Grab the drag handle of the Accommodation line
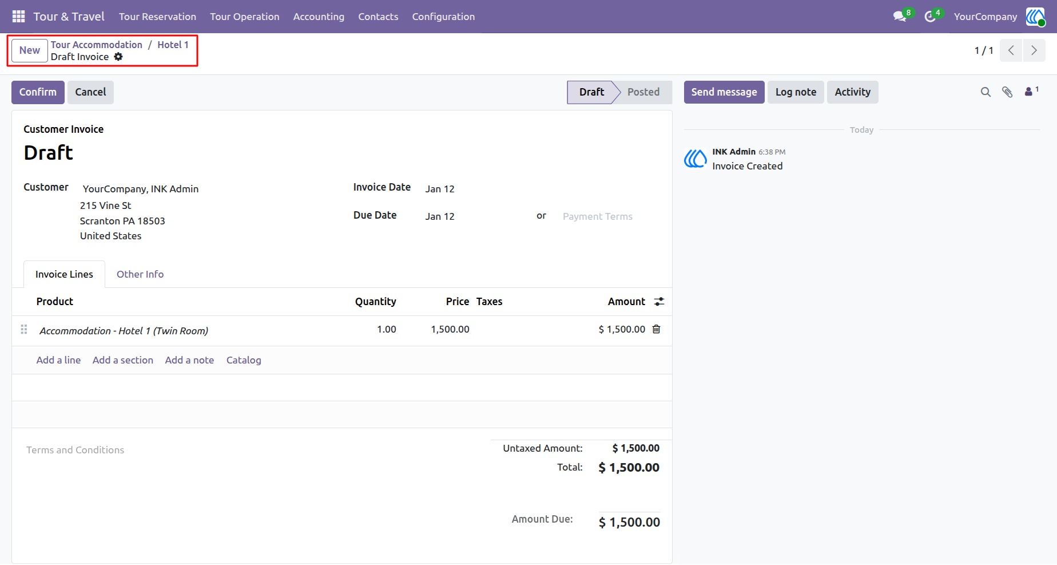 coord(24,329)
